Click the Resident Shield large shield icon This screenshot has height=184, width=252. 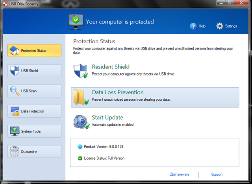81,71
